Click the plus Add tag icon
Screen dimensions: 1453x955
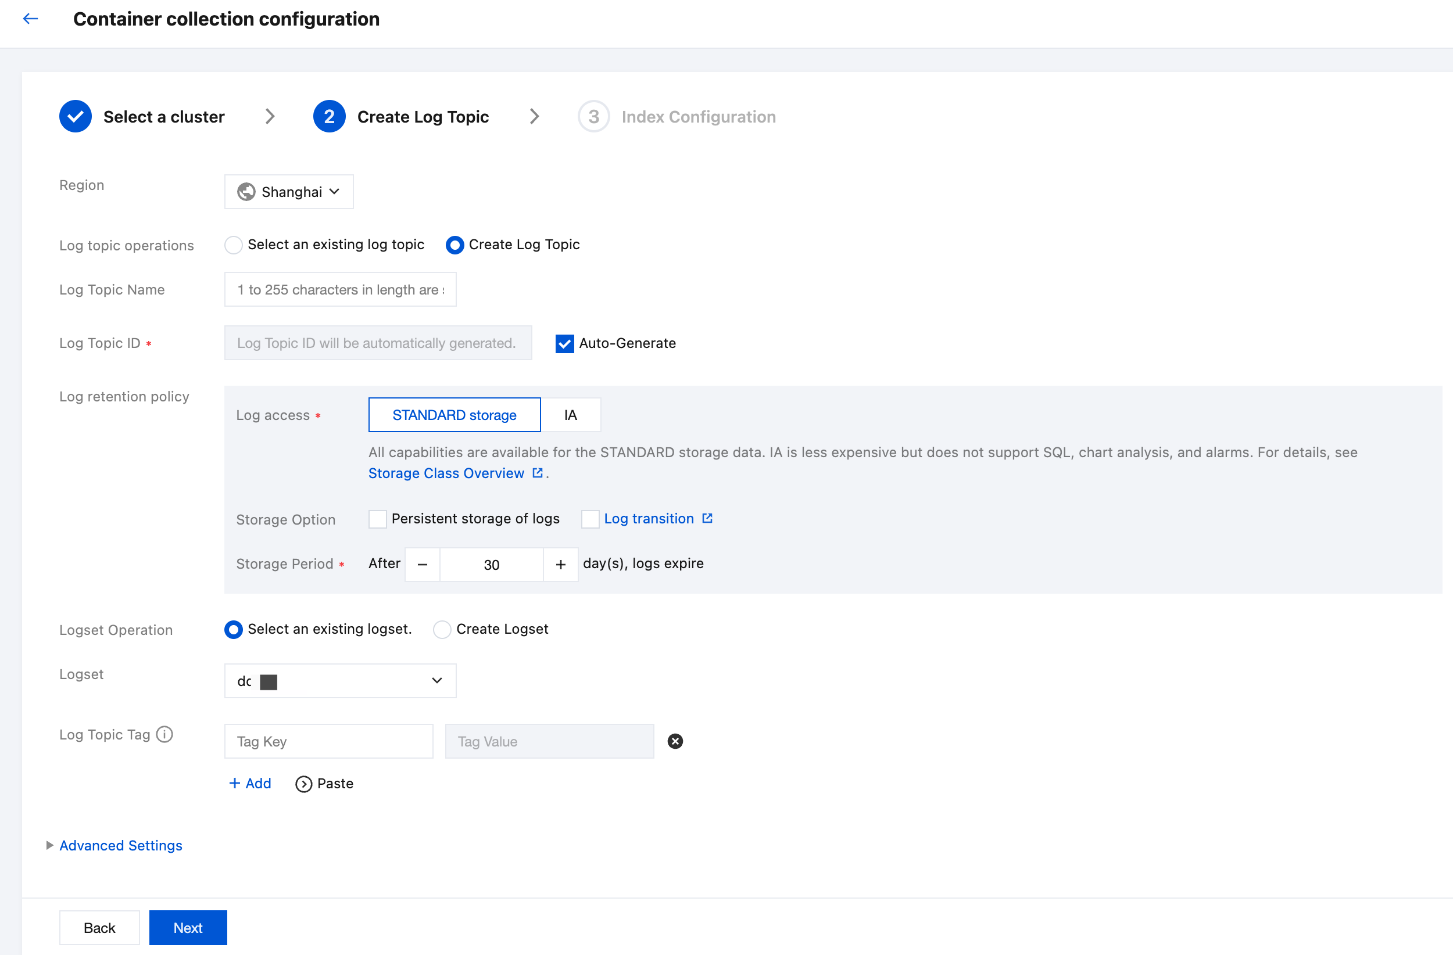click(234, 783)
